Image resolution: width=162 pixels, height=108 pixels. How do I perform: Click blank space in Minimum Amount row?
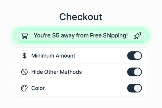(x=101, y=56)
